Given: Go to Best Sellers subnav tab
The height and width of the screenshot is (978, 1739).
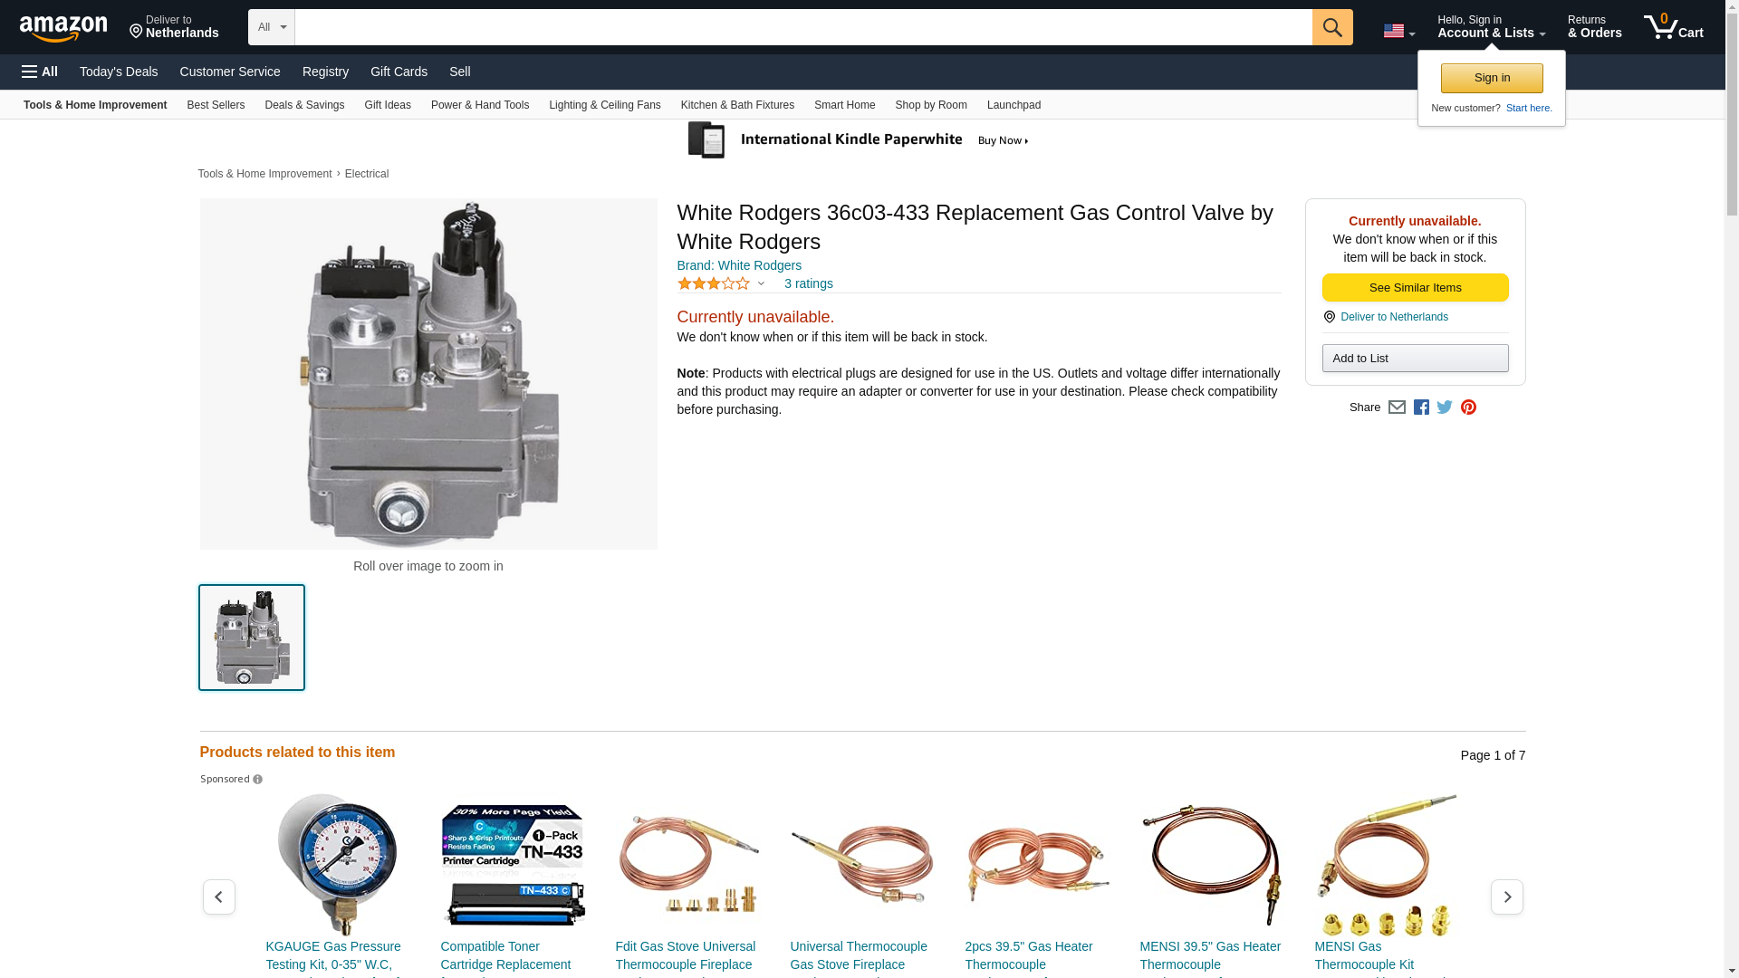Looking at the screenshot, I should point(216,105).
